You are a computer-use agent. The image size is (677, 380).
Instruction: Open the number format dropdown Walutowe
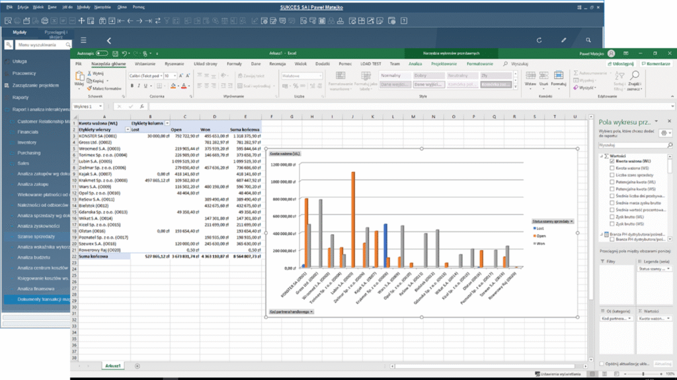pyautogui.click(x=320, y=76)
